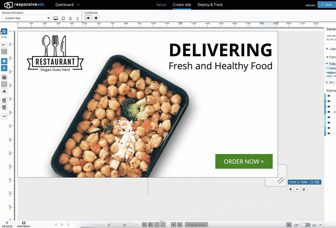Click the Timelapse start field showing 0
The image size is (336, 228).
coord(113,225)
